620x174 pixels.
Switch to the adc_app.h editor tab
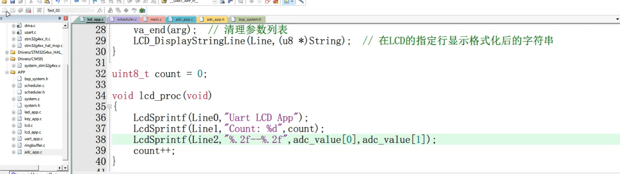point(214,19)
